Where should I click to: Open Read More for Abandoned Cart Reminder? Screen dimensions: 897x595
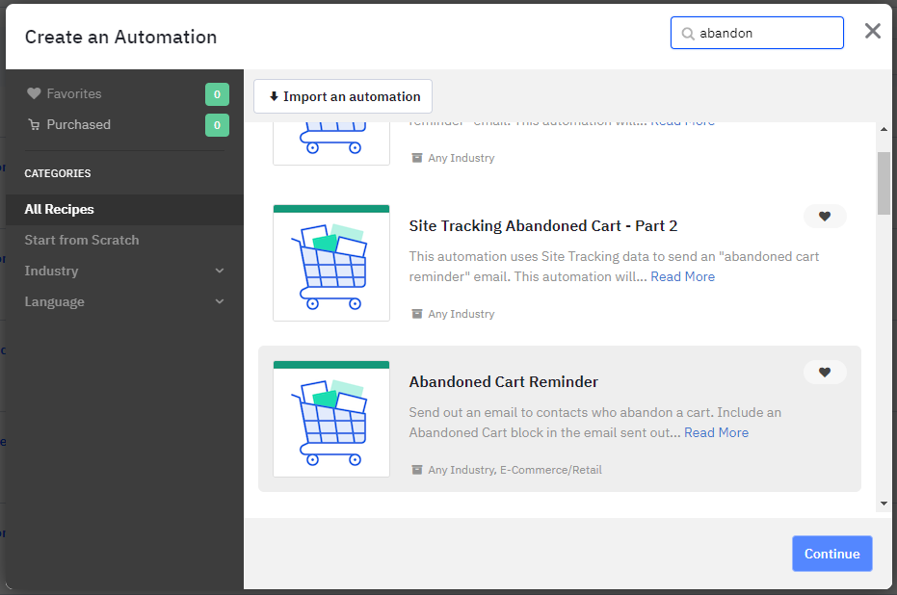716,432
